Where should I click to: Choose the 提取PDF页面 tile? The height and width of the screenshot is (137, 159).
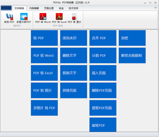coord(103,108)
